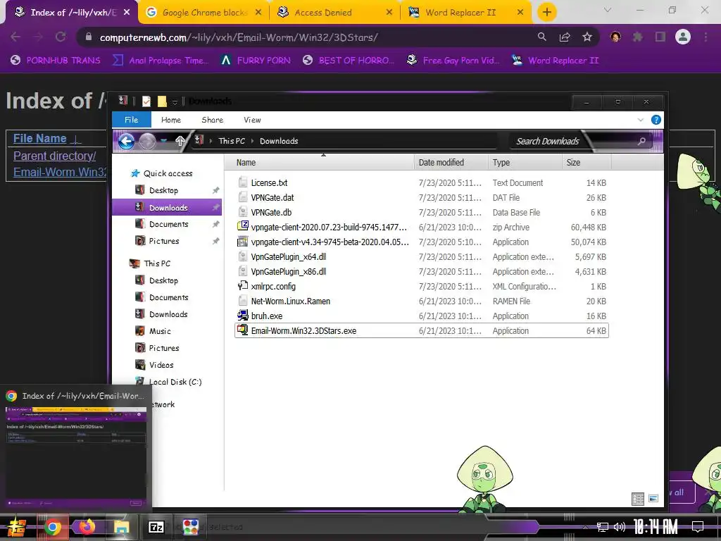Switch to large icons view in Explorer
721x541 pixels.
click(x=653, y=498)
